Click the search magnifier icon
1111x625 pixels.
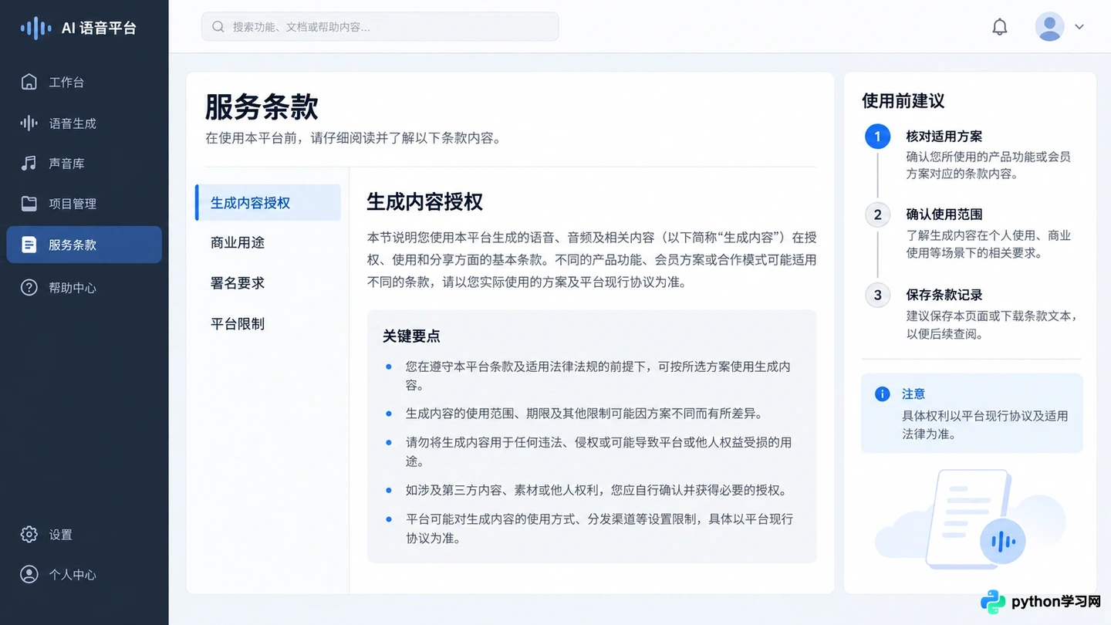218,26
